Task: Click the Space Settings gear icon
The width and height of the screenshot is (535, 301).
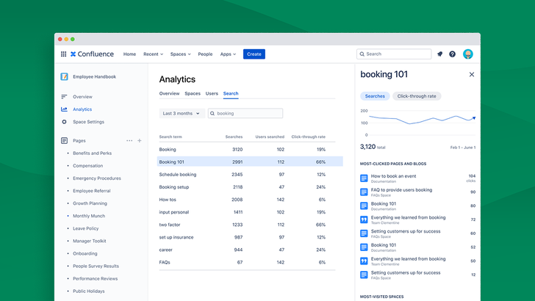Action: tap(64, 122)
